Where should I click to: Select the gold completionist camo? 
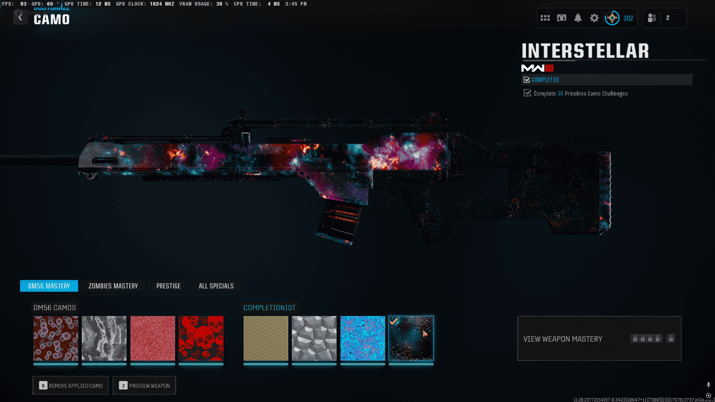tap(266, 338)
